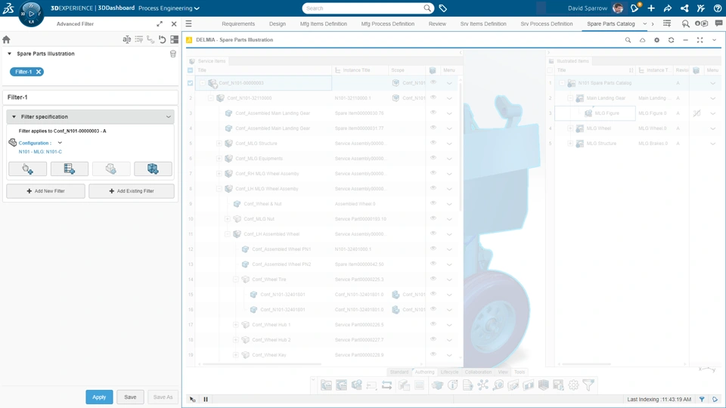Click the add tab list icon
Viewport: 726px width, 408px height.
coord(667,23)
